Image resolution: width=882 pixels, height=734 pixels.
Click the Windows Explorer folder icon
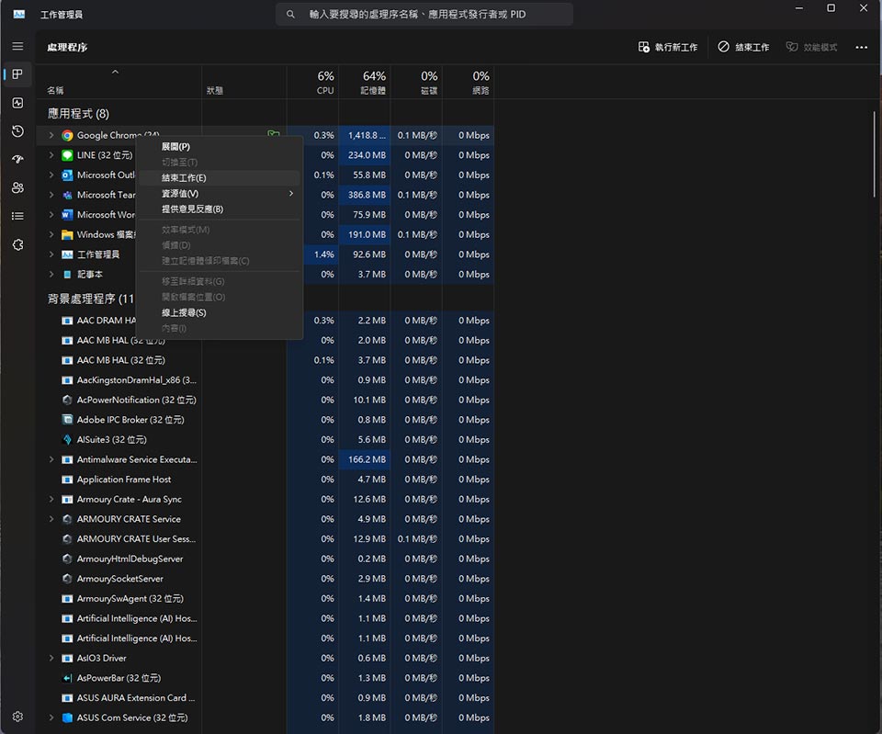tap(67, 234)
